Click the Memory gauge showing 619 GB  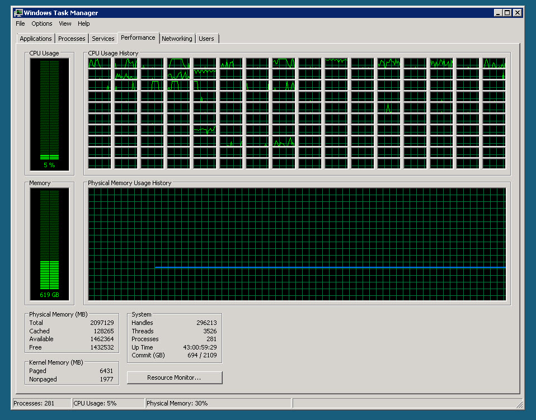50,244
